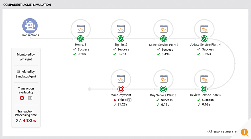Click the Failed status text
This screenshot has width=251, height=139.
[122, 100]
